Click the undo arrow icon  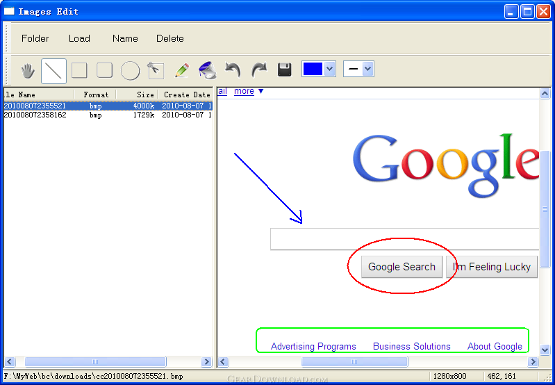(233, 69)
